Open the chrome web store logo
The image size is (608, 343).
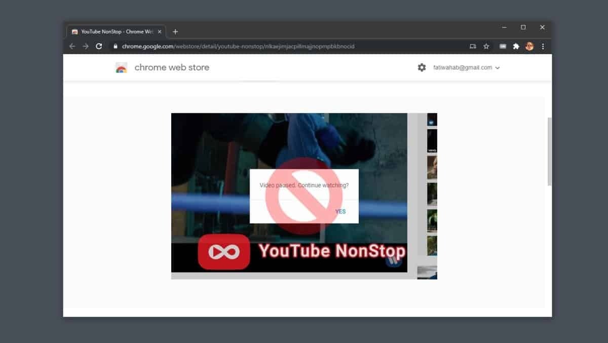pyautogui.click(x=121, y=67)
